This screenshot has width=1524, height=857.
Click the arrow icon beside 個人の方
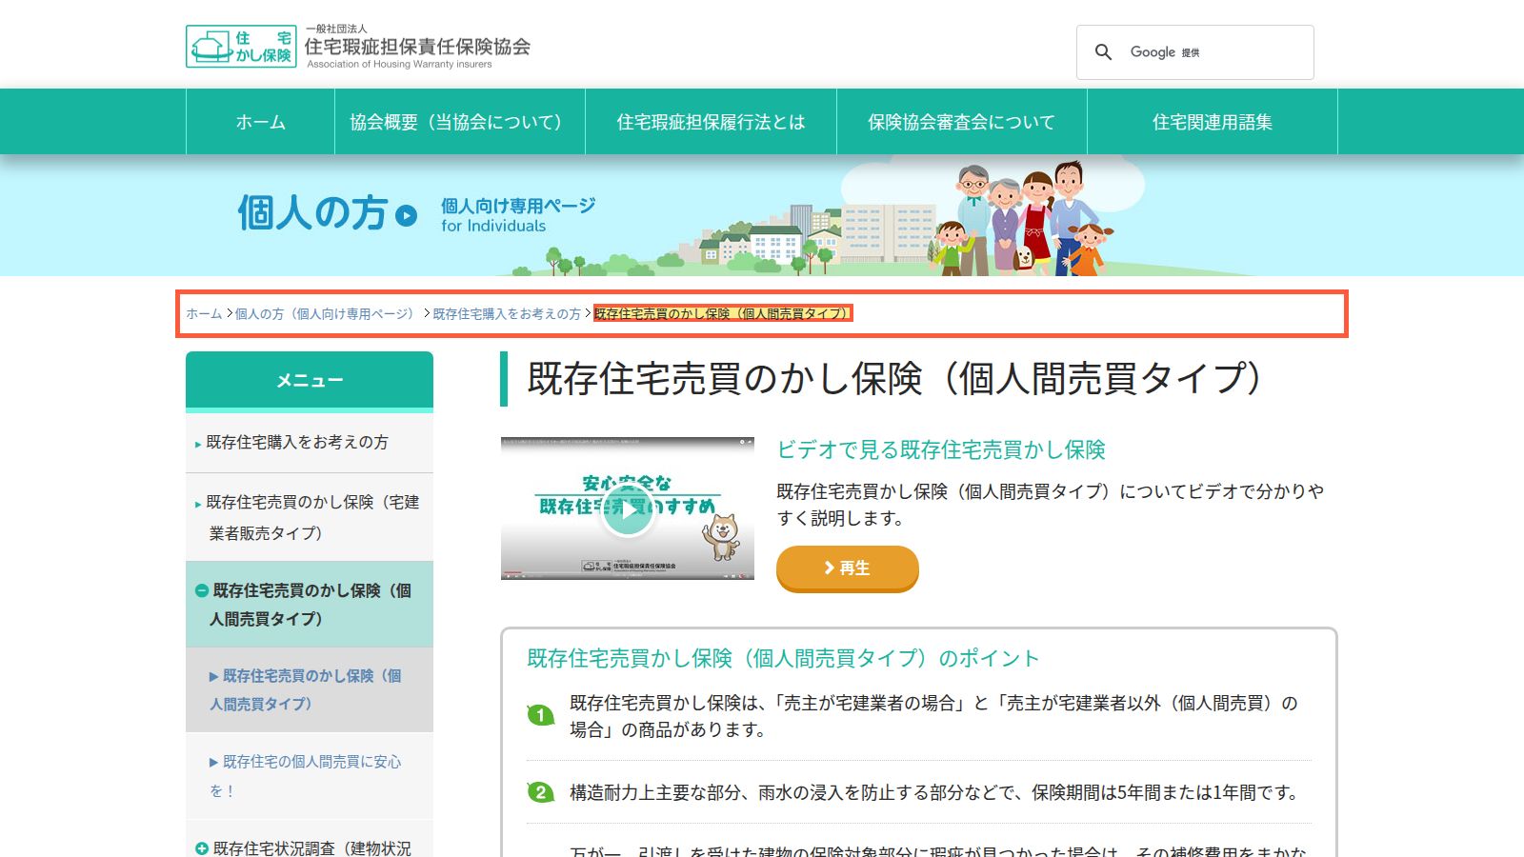(407, 215)
